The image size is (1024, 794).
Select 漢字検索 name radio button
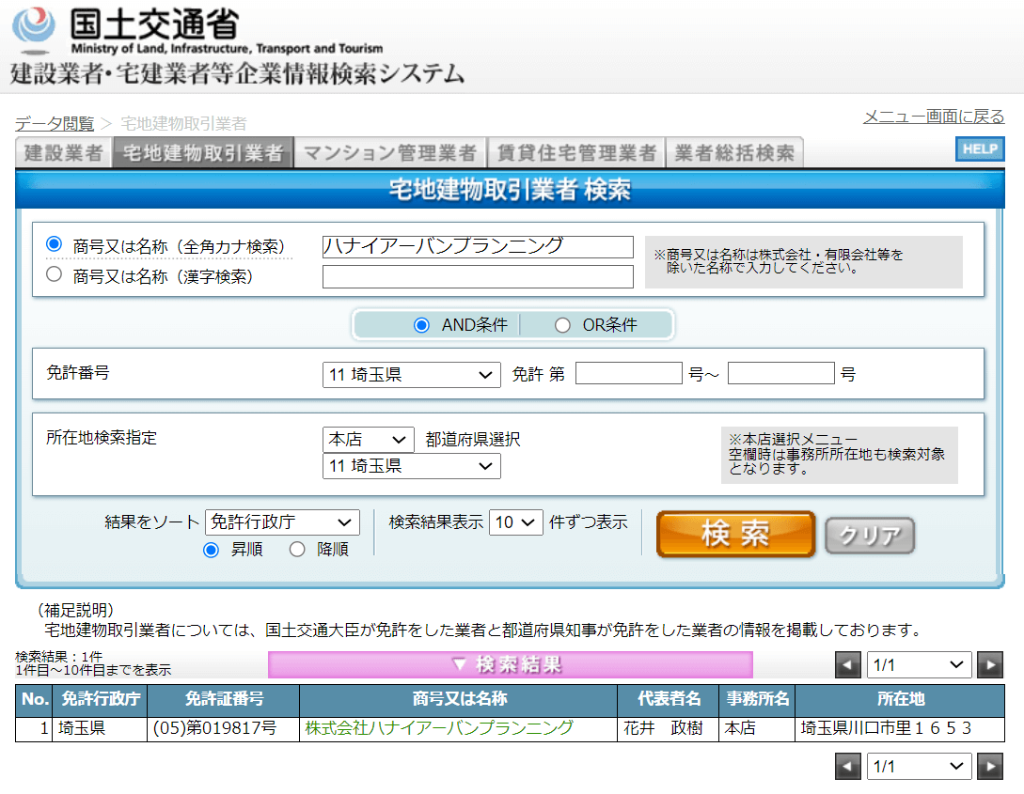coord(55,275)
